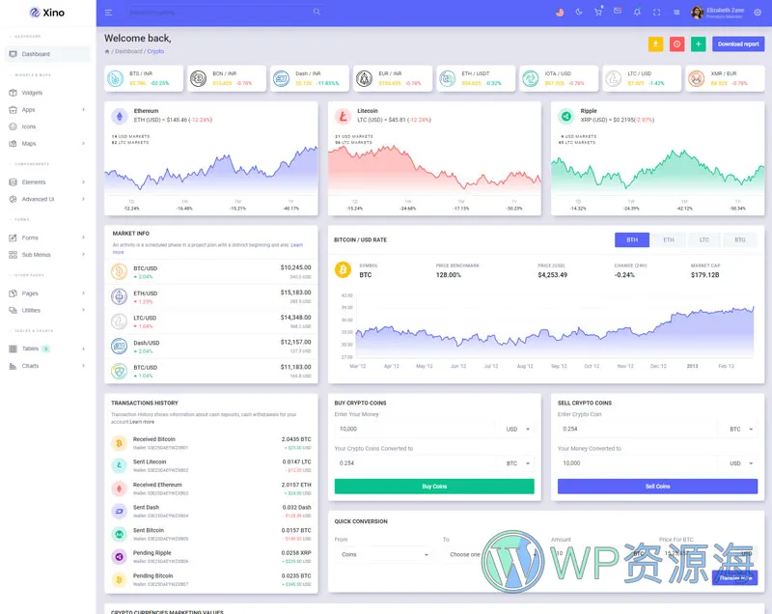Click the yellow upload icon button
This screenshot has width=772, height=614.
point(656,43)
